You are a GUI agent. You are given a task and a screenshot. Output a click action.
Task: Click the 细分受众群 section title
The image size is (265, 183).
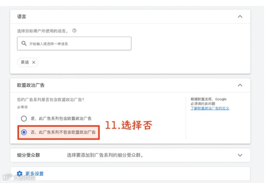pos(28,155)
